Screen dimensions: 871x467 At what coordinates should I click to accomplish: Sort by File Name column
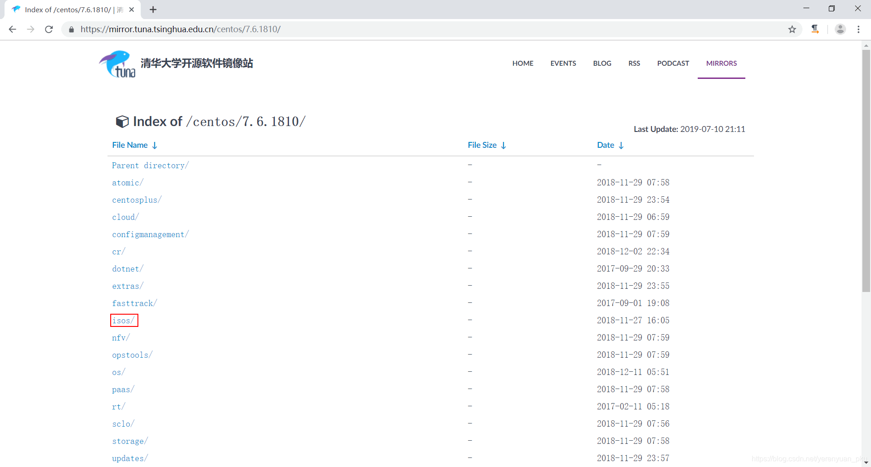(x=135, y=145)
